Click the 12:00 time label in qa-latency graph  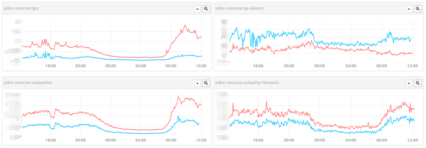(412, 66)
